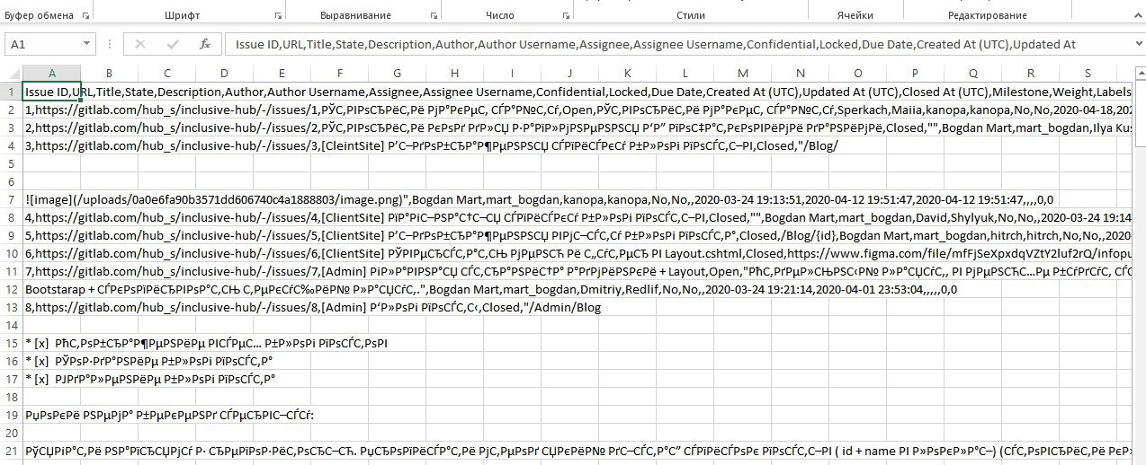The image size is (1146, 465).
Task: Select column Q header
Action: (972, 74)
